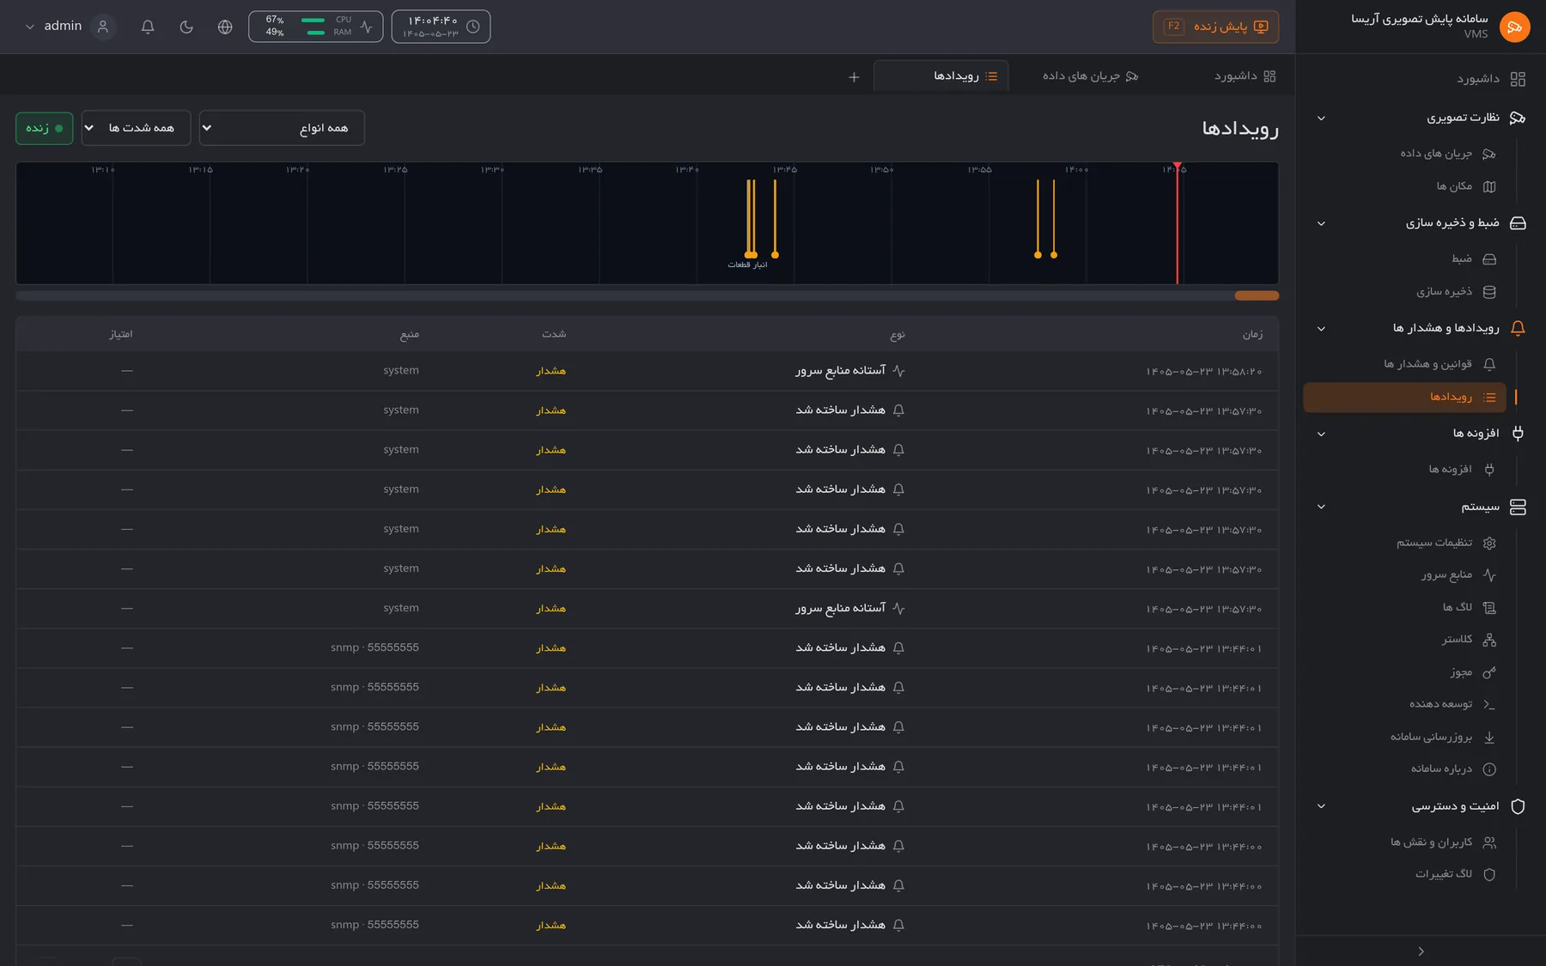
Task: Select the رویدادها tab
Action: coord(941,76)
